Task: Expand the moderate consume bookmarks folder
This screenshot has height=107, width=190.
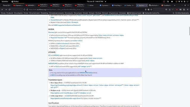Action: click(x=56, y=13)
